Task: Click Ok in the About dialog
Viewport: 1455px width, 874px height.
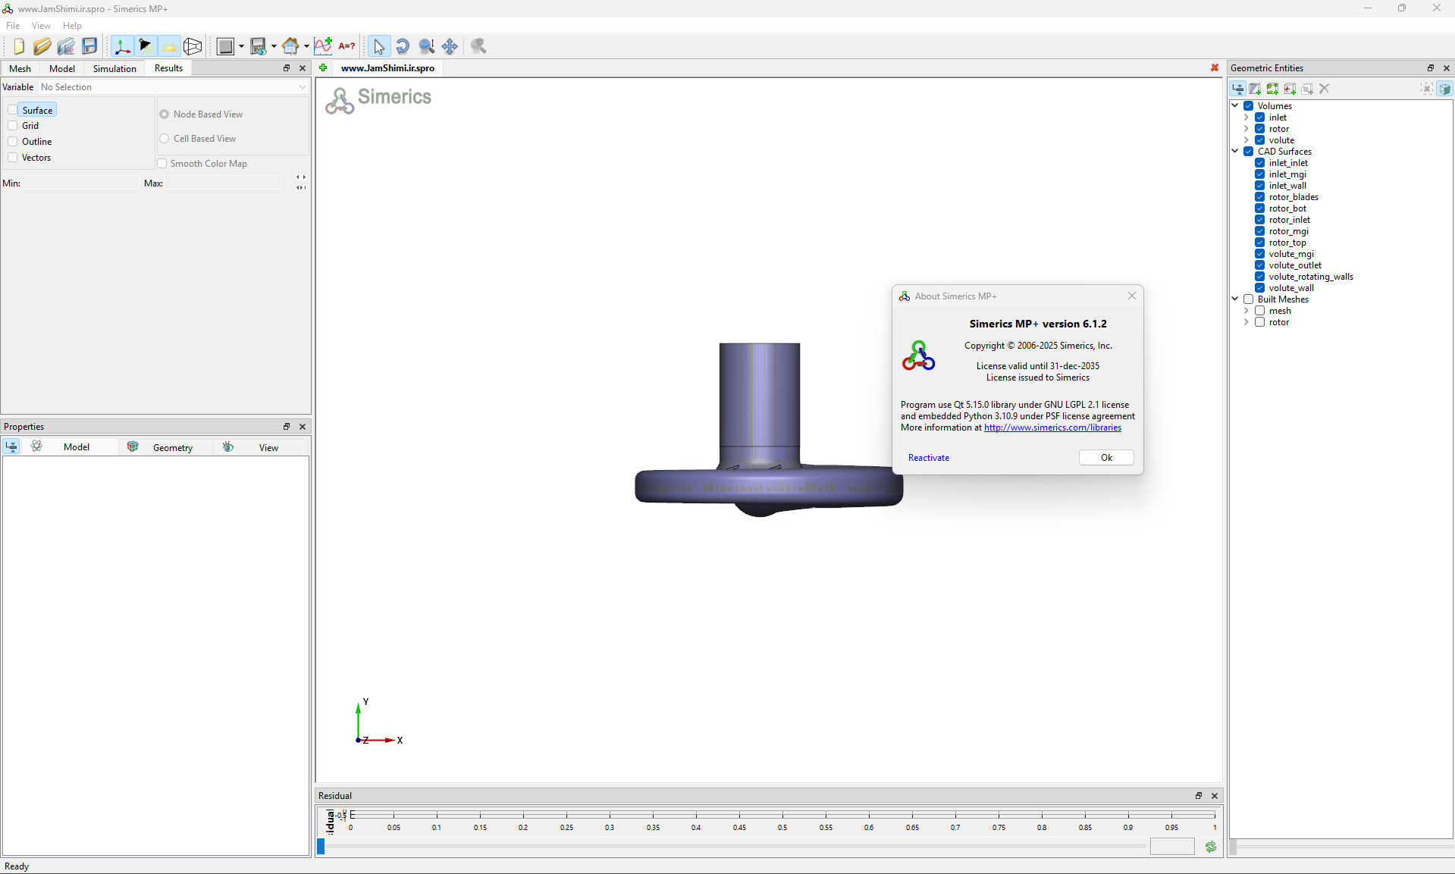Action: pyautogui.click(x=1106, y=458)
